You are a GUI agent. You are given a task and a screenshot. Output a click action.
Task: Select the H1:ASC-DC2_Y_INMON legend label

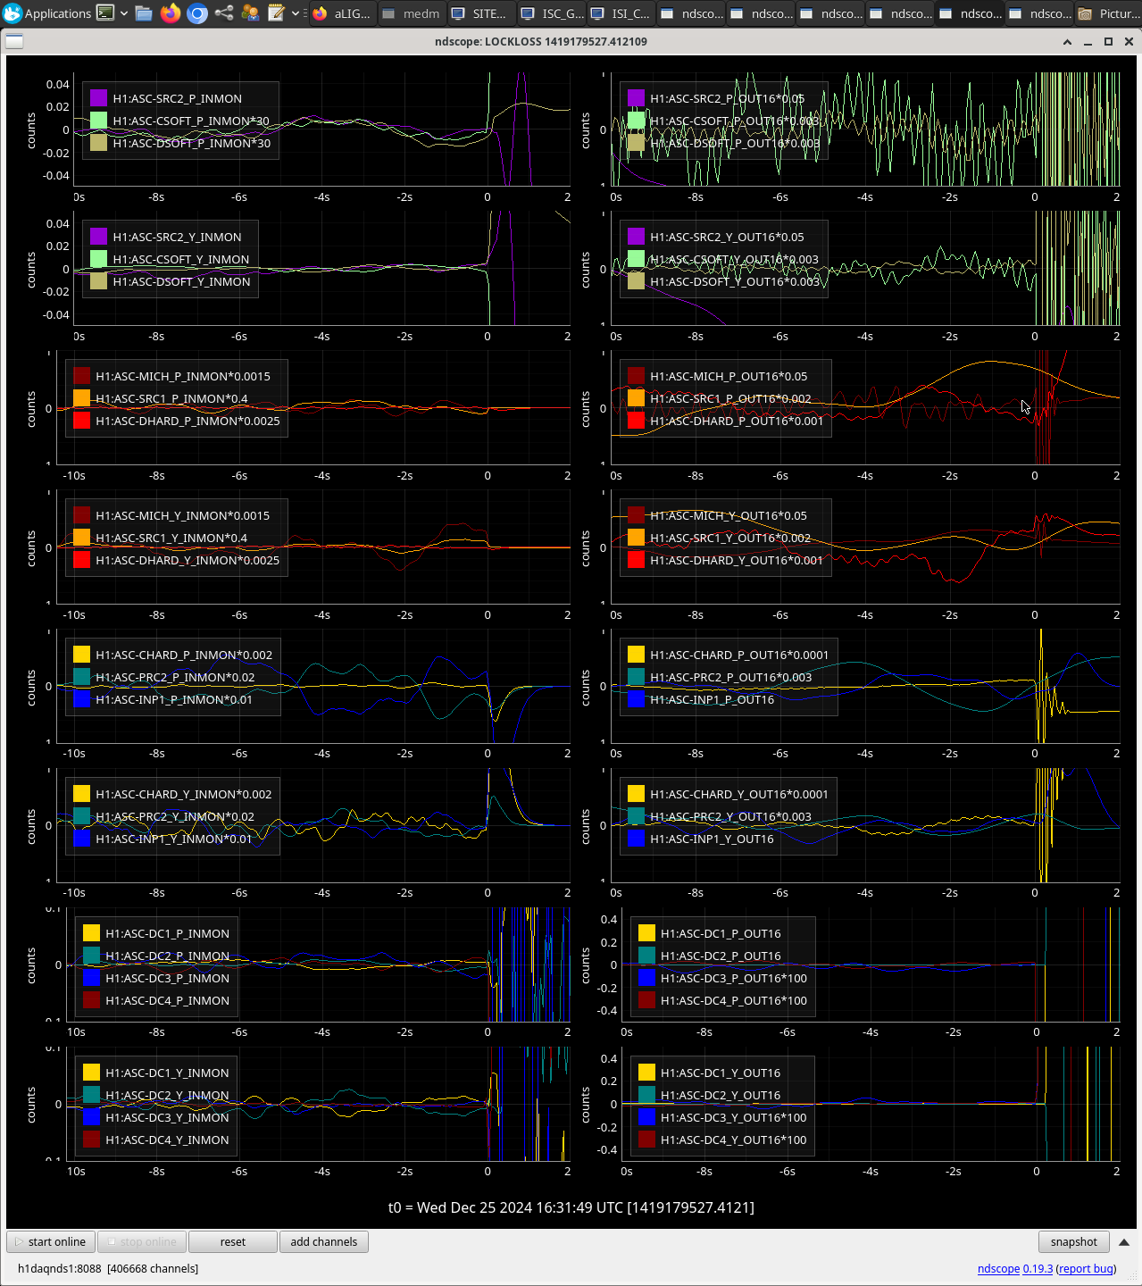tap(168, 1095)
